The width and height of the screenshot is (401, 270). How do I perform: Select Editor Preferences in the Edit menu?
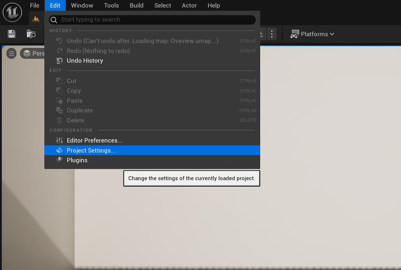pyautogui.click(x=94, y=140)
